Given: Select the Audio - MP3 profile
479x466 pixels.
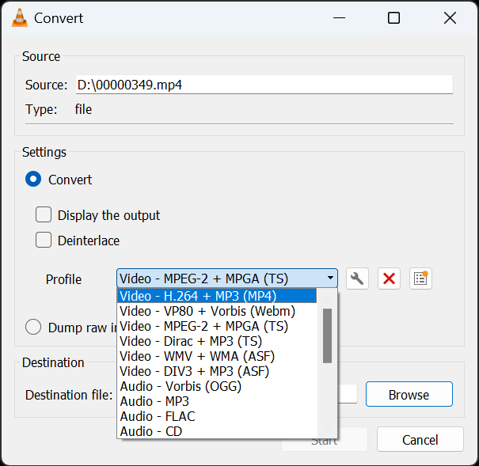Looking at the screenshot, I should coord(217,401).
